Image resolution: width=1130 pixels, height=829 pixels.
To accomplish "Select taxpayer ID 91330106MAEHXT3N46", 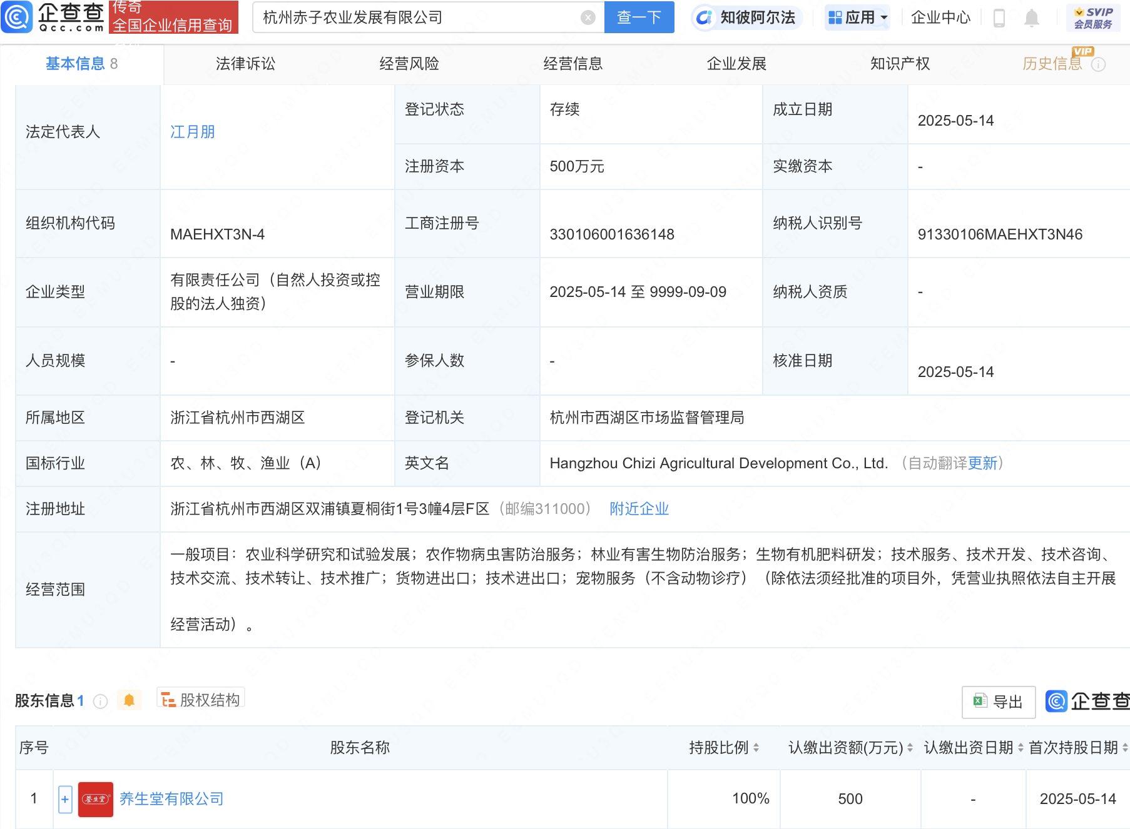I will click(1000, 234).
